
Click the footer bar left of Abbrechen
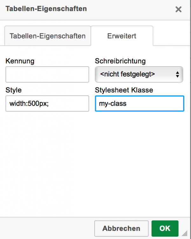48,228
